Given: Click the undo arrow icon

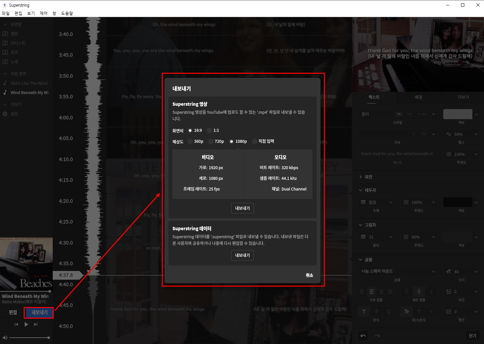Looking at the screenshot, I should (363, 336).
